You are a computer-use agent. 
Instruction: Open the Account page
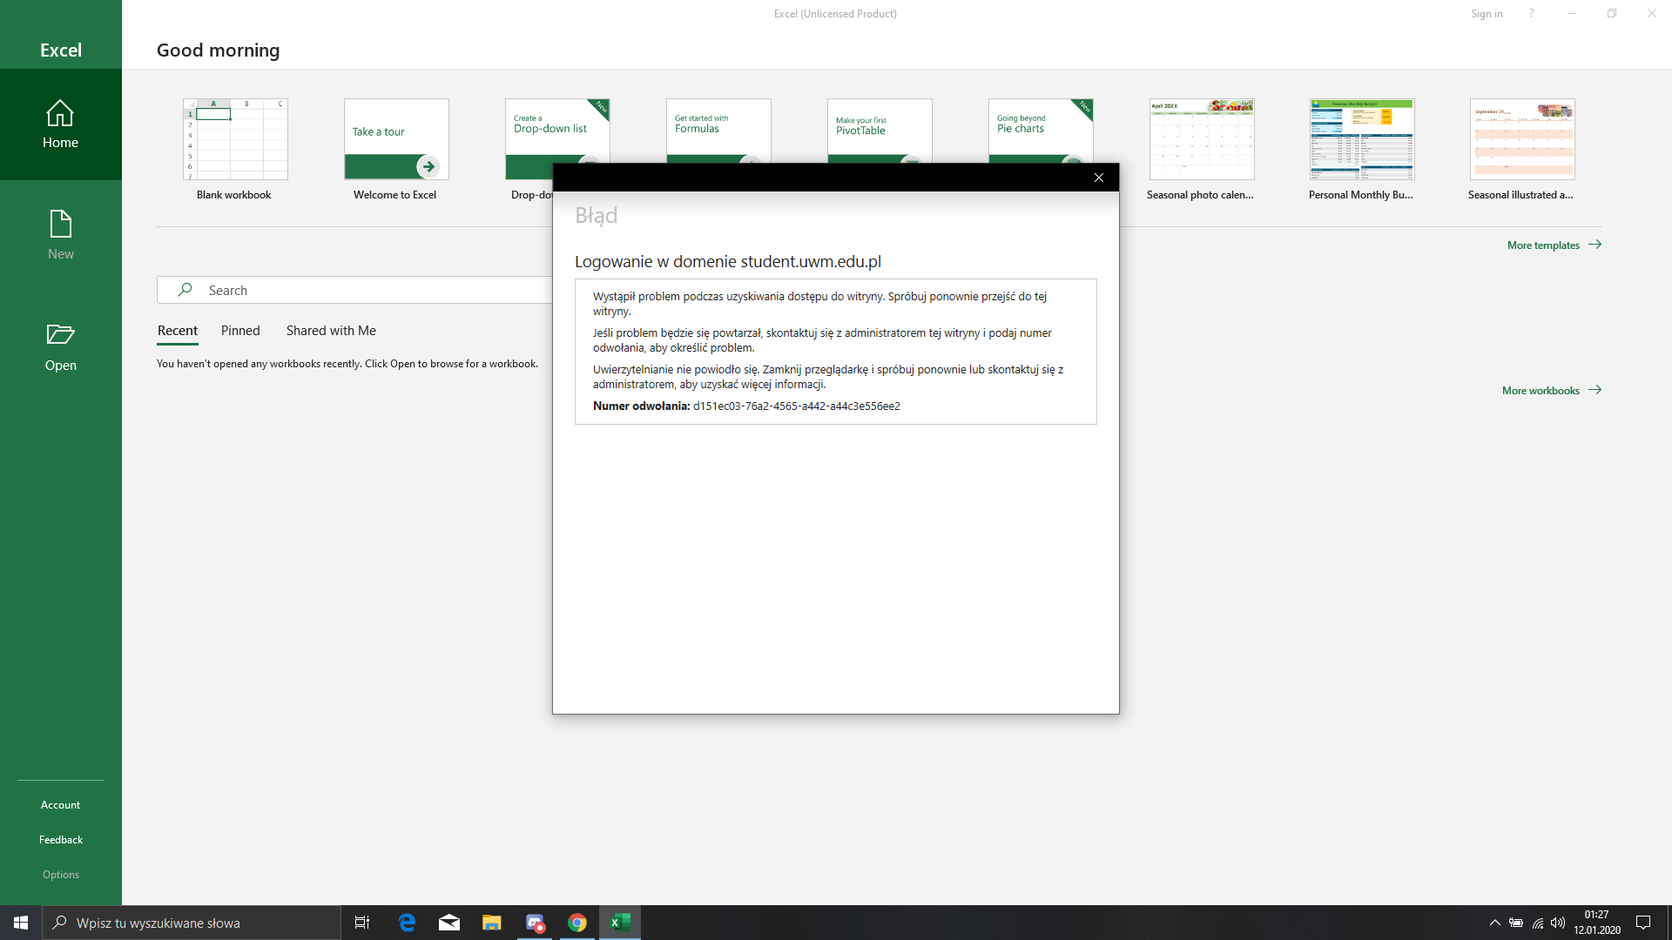61,805
